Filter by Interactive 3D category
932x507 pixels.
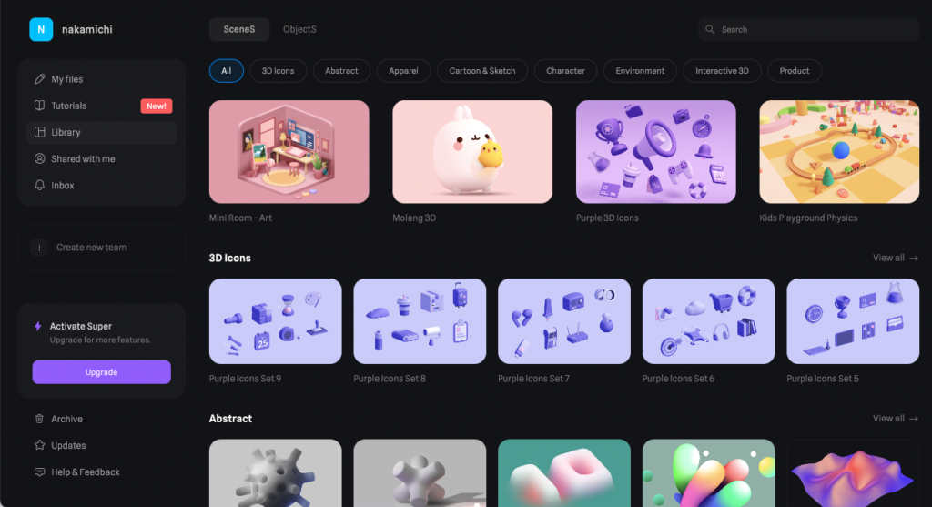click(722, 71)
